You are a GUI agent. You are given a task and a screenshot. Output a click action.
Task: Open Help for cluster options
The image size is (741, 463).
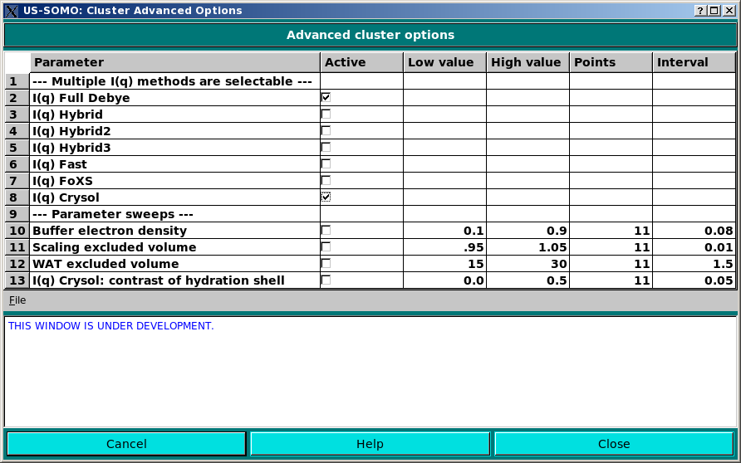(x=370, y=444)
